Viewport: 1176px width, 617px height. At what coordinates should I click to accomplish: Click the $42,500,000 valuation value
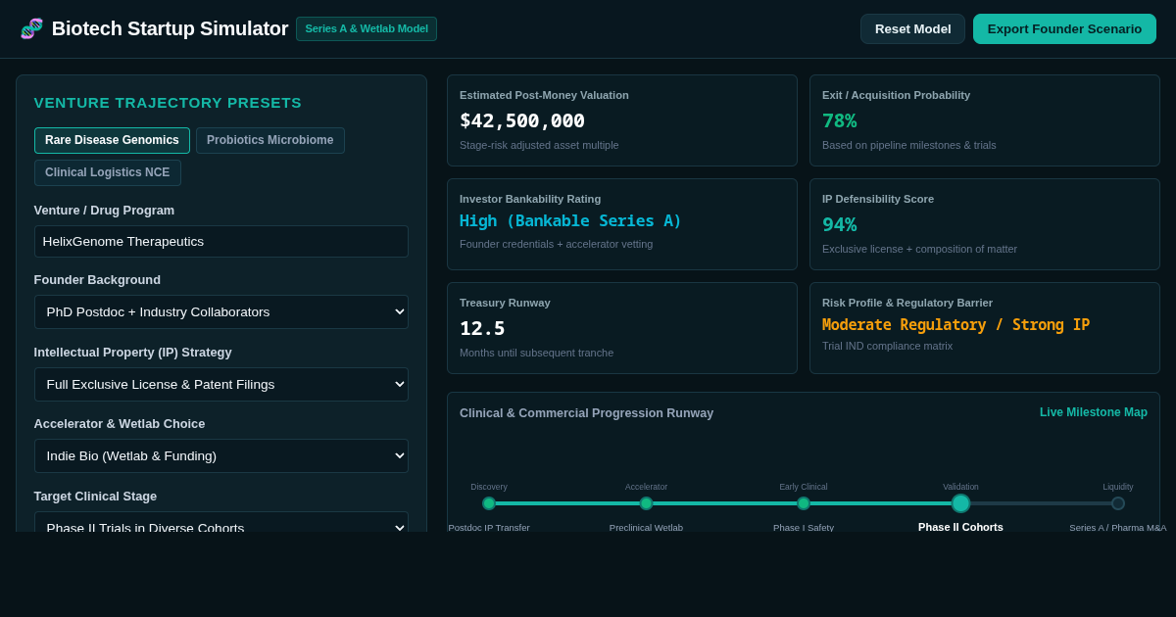(522, 120)
